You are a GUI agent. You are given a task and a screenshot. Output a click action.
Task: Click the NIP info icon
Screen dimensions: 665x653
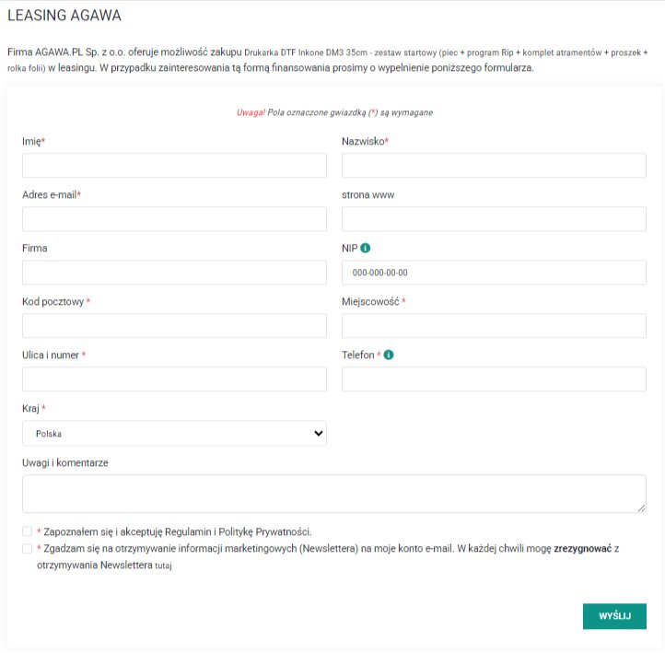pyautogui.click(x=366, y=248)
